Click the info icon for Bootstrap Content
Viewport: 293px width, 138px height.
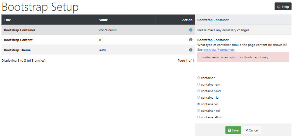(191, 40)
